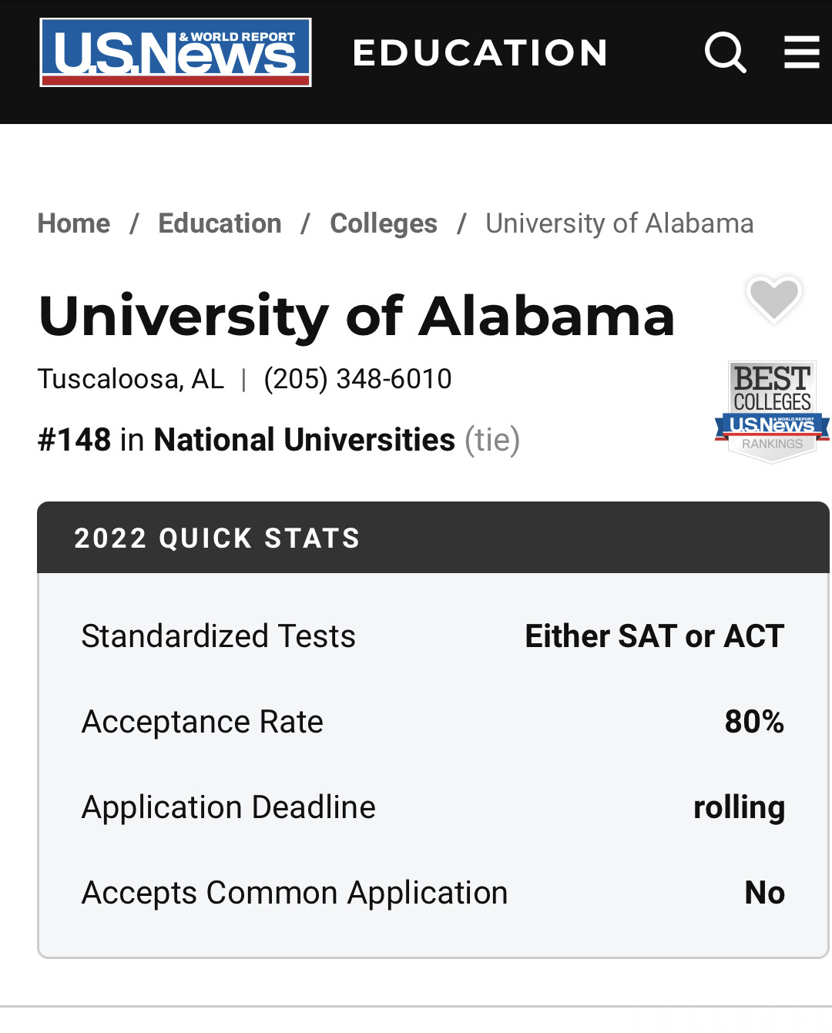Toggle the heart favorite icon
832x1033 pixels.
pos(774,299)
